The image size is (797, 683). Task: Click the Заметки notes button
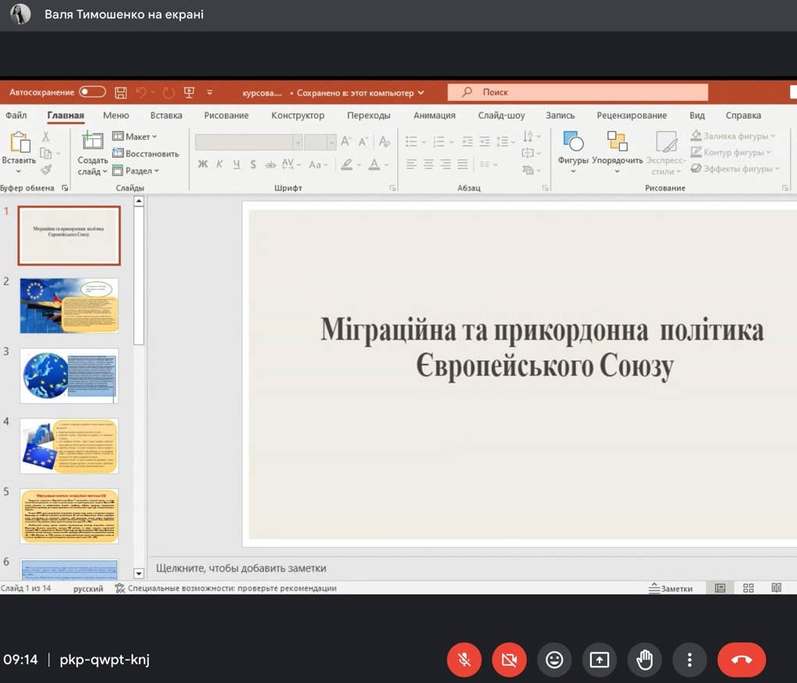point(671,588)
